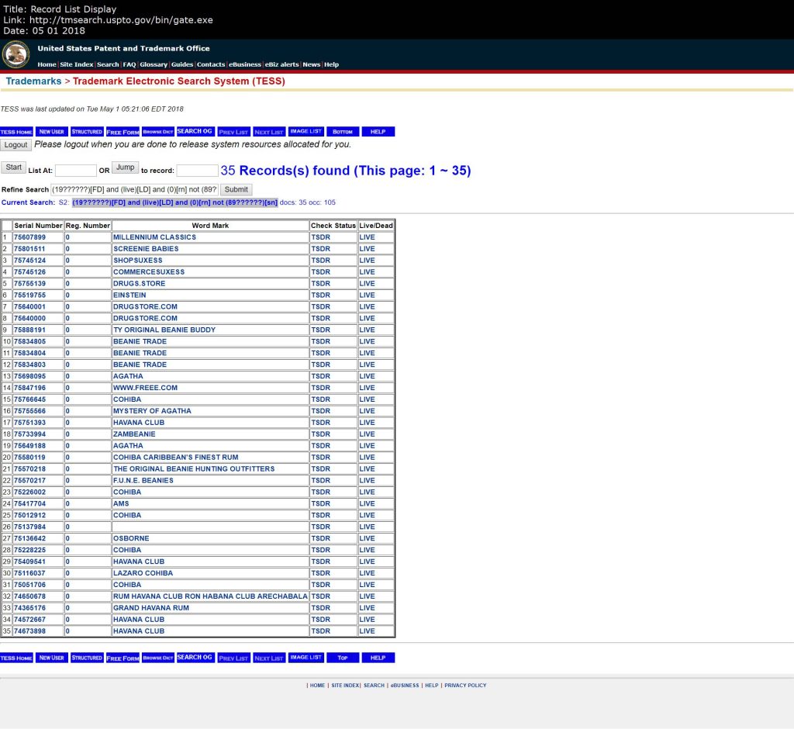Open TY ORIGINAL BEANIE BUDDY word mark
This screenshot has width=794, height=729.
coord(164,330)
